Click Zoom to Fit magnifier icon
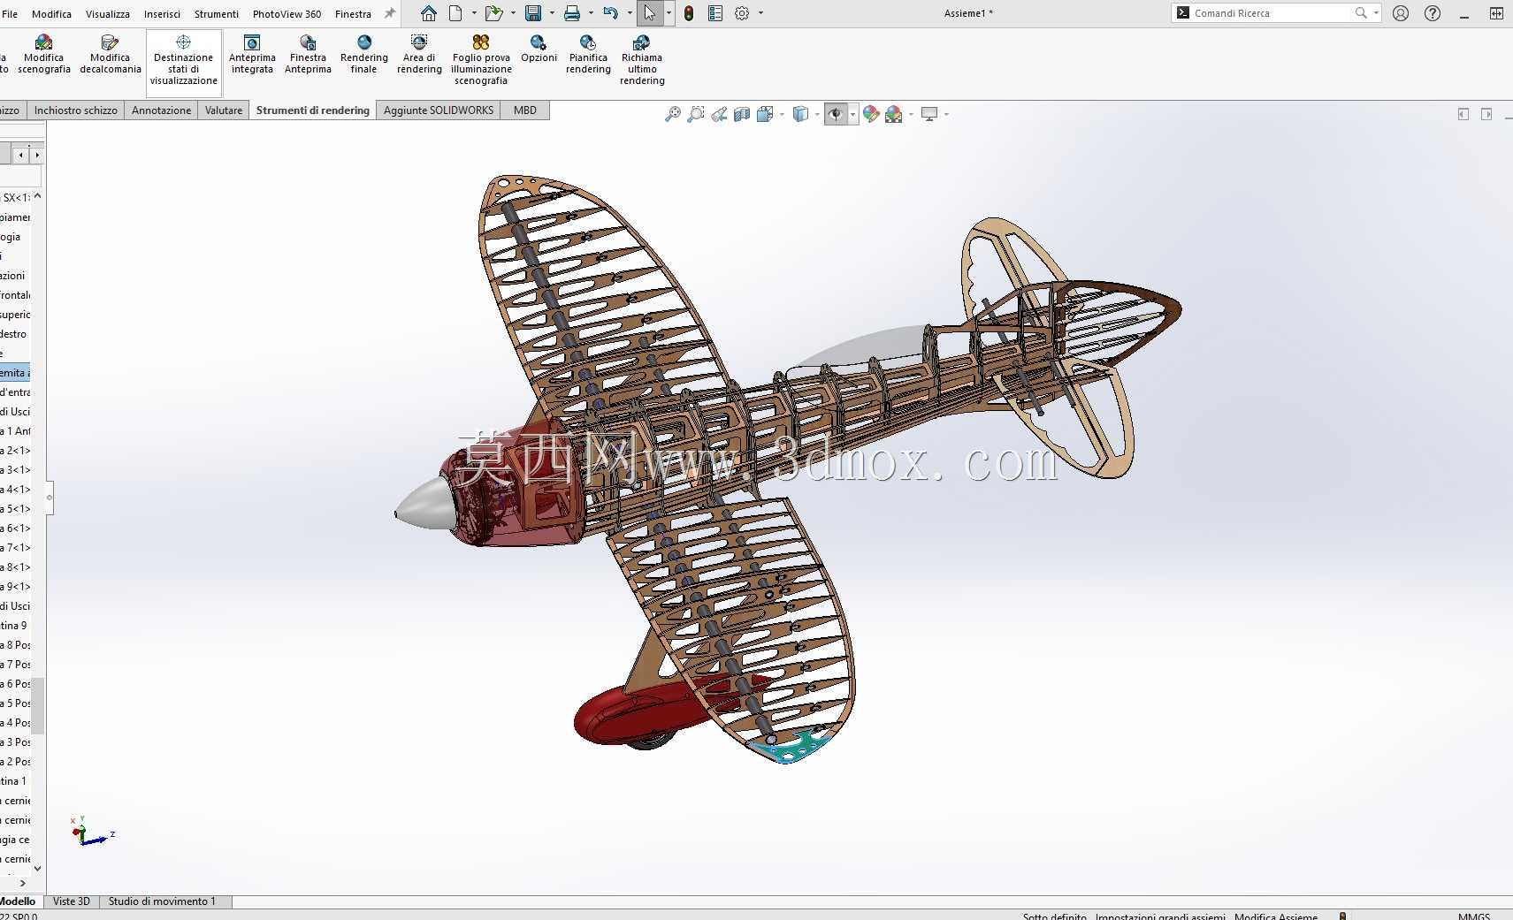This screenshot has height=920, width=1513. (x=673, y=114)
